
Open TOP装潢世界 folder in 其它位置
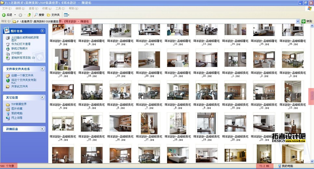(x=19, y=104)
